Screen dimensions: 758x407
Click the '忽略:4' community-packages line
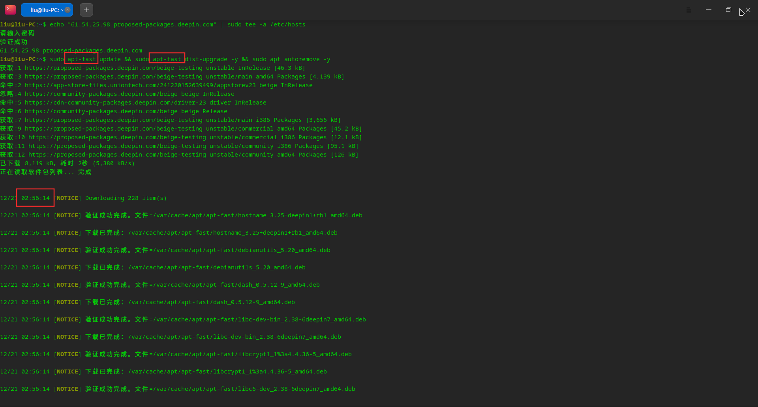pyautogui.click(x=117, y=94)
